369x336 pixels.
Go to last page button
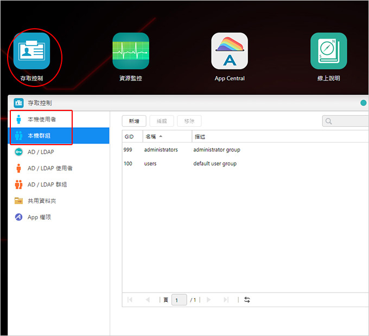[x=226, y=300]
